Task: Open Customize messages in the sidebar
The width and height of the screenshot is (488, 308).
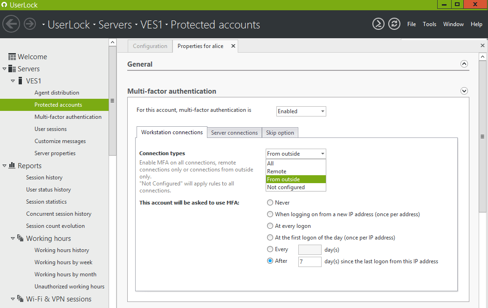Action: 60,141
